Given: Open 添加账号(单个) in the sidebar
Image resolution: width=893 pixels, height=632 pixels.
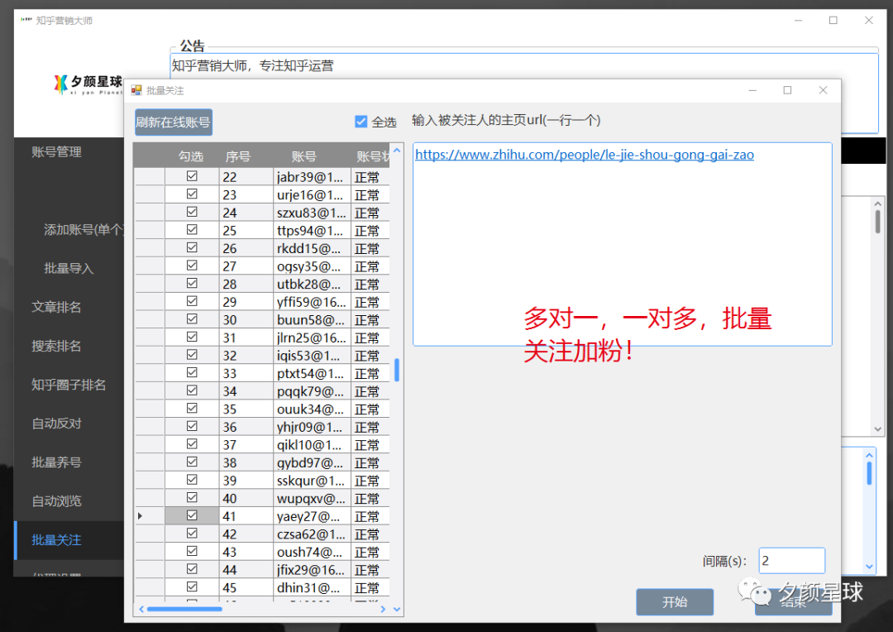Looking at the screenshot, I should pyautogui.click(x=84, y=229).
